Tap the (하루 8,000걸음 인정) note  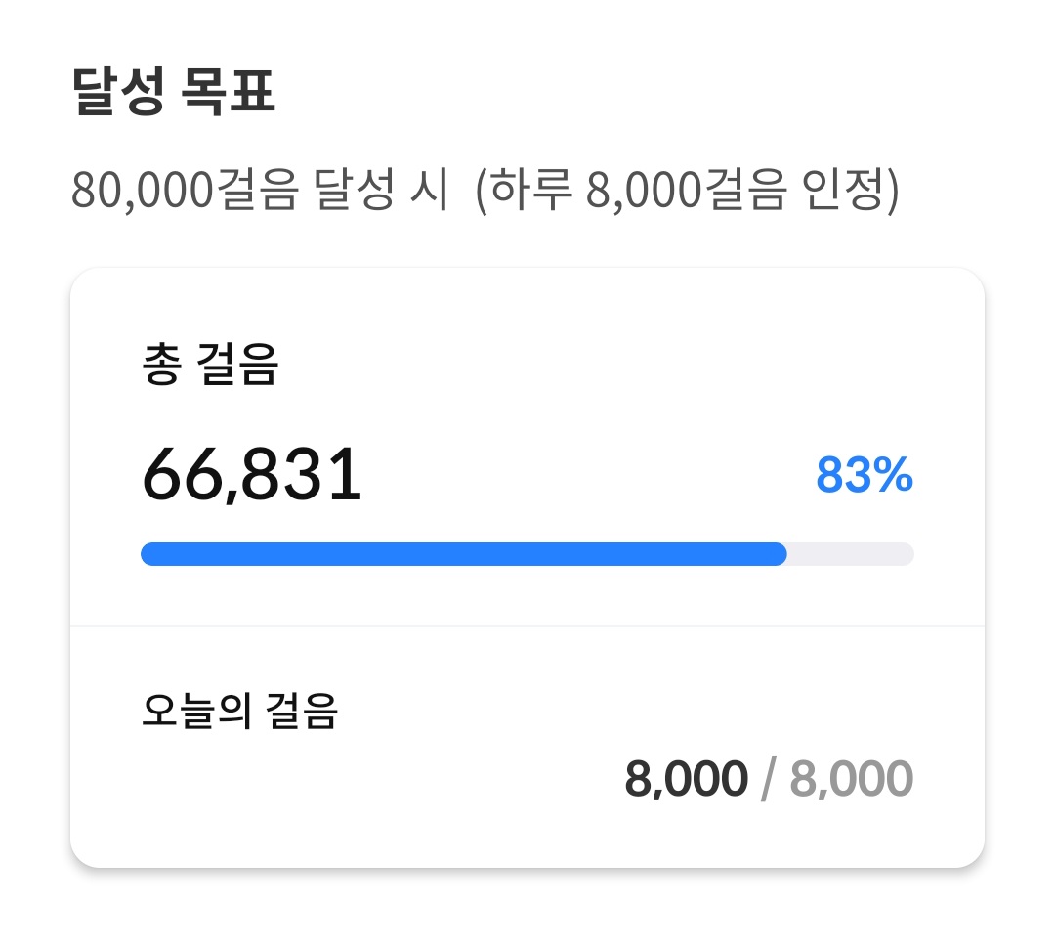pyautogui.click(x=686, y=193)
